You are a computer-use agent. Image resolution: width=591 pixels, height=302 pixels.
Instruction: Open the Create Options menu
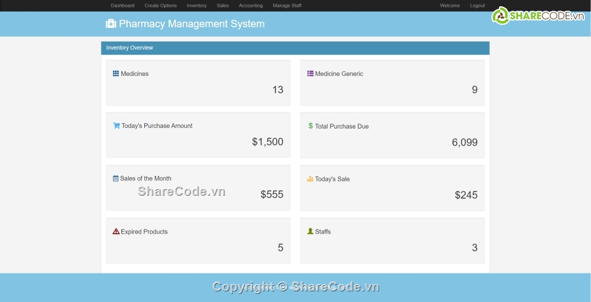point(161,6)
